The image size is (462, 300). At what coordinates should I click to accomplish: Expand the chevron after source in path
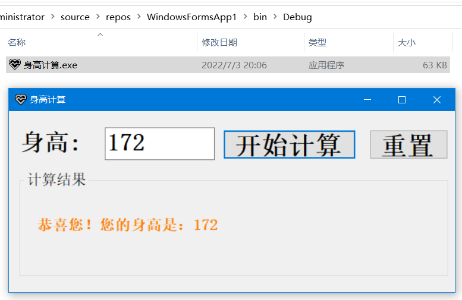click(x=98, y=17)
